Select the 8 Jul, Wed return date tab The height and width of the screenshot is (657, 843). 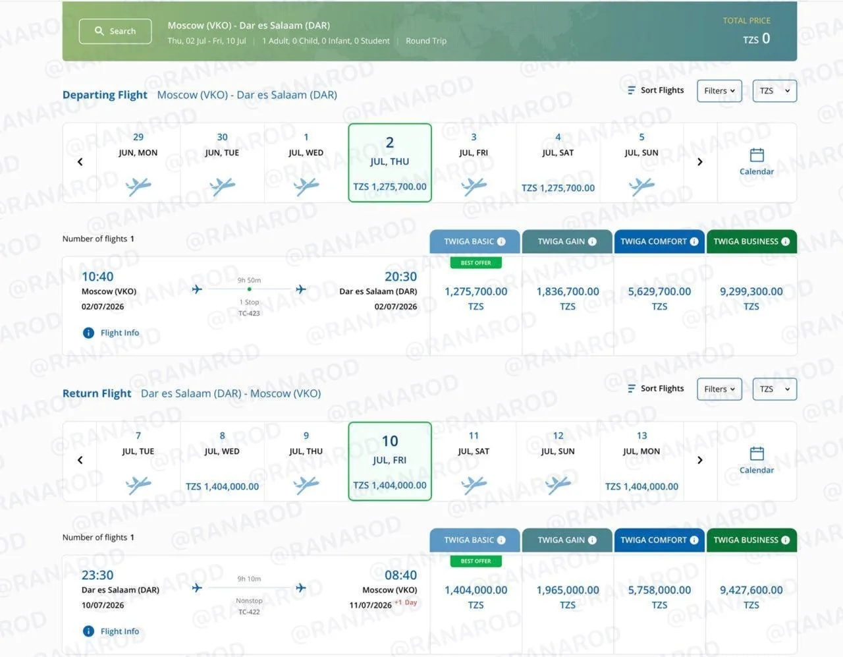tap(222, 461)
